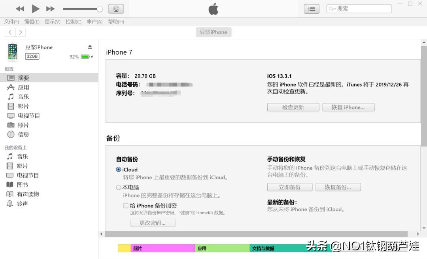
Task: Select iCloud as the automatic backup destination
Action: coord(118,169)
